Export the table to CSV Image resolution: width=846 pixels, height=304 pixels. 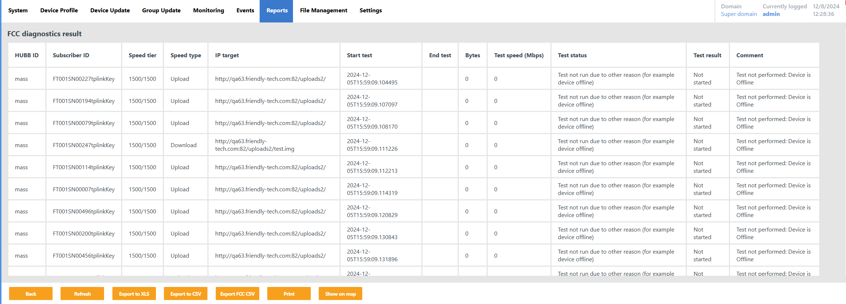186,293
